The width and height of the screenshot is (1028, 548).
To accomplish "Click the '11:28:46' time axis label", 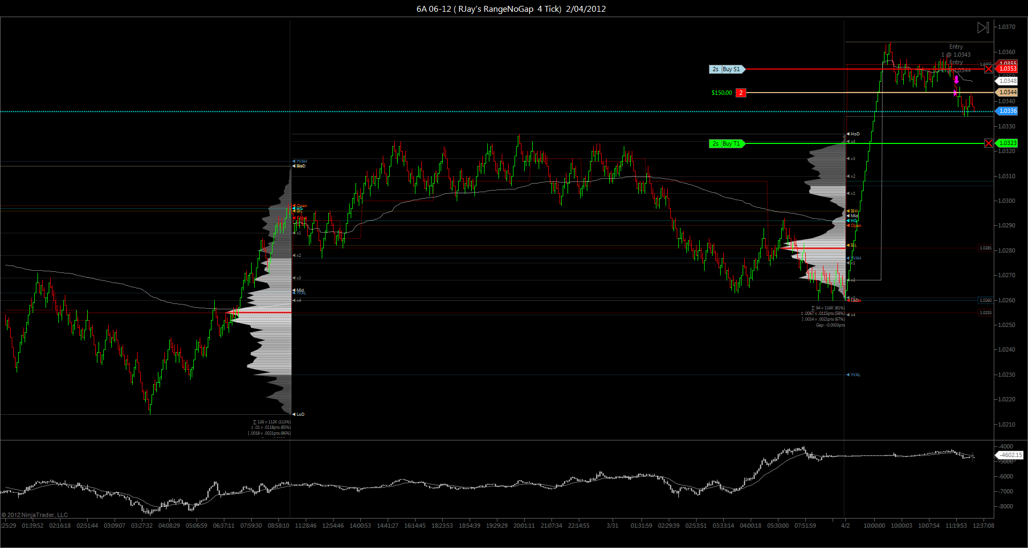I will 305,526.
